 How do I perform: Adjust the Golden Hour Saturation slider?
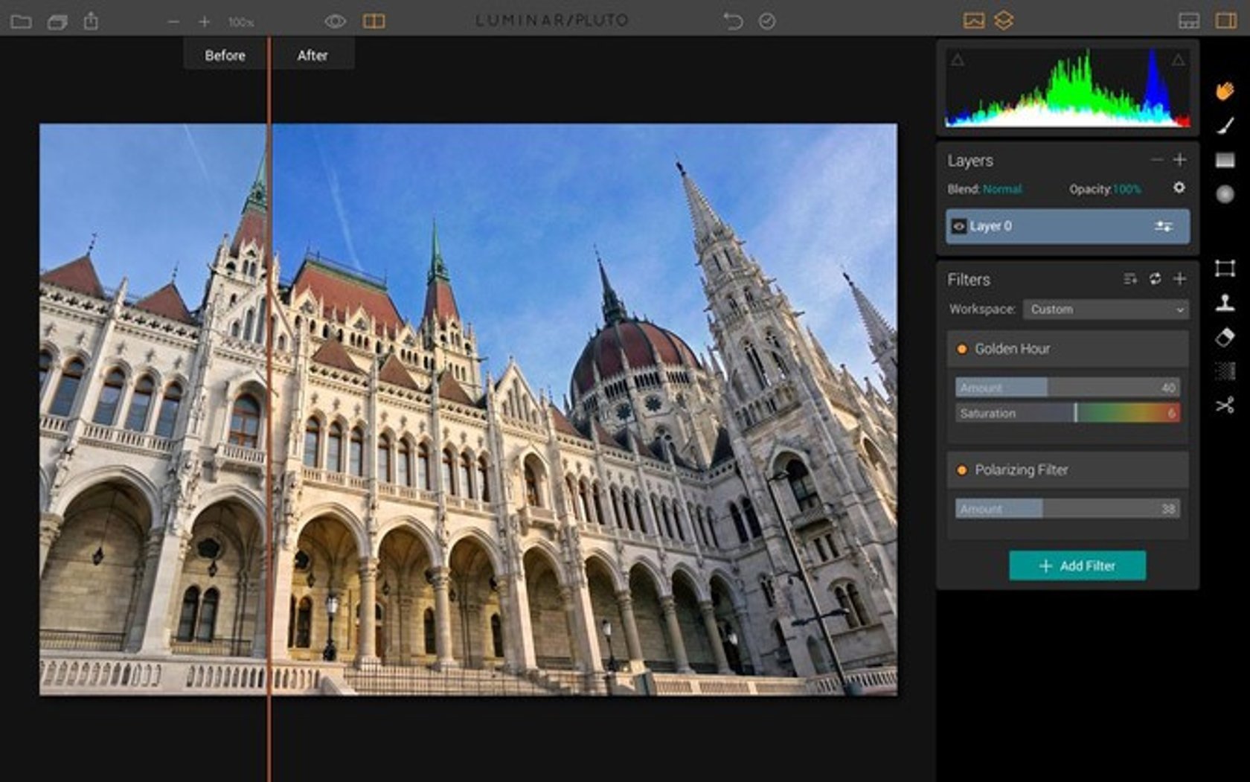click(1077, 413)
